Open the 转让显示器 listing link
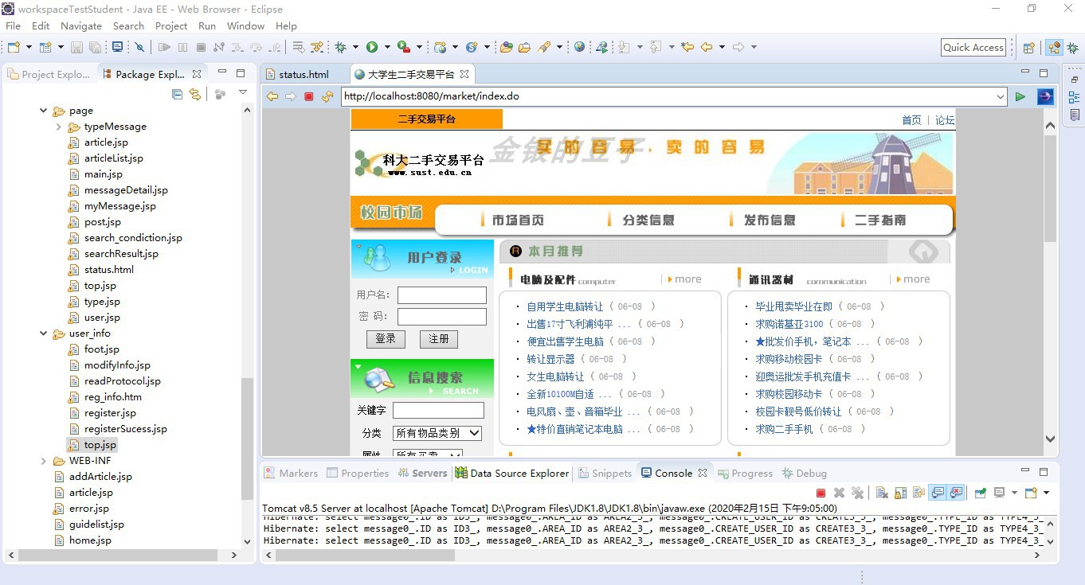 [x=550, y=359]
